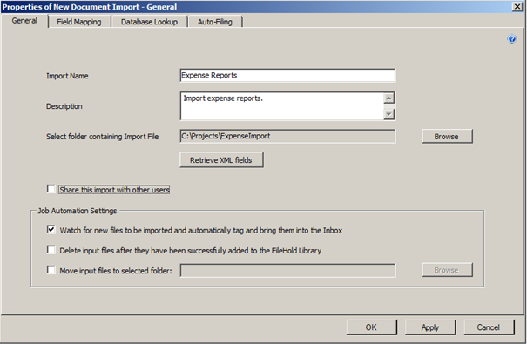Click the Select folder containing Import File label
527x344 pixels.
click(103, 137)
